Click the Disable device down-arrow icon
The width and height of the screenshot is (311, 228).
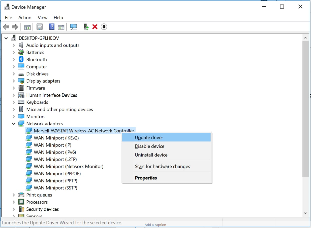click(x=104, y=27)
